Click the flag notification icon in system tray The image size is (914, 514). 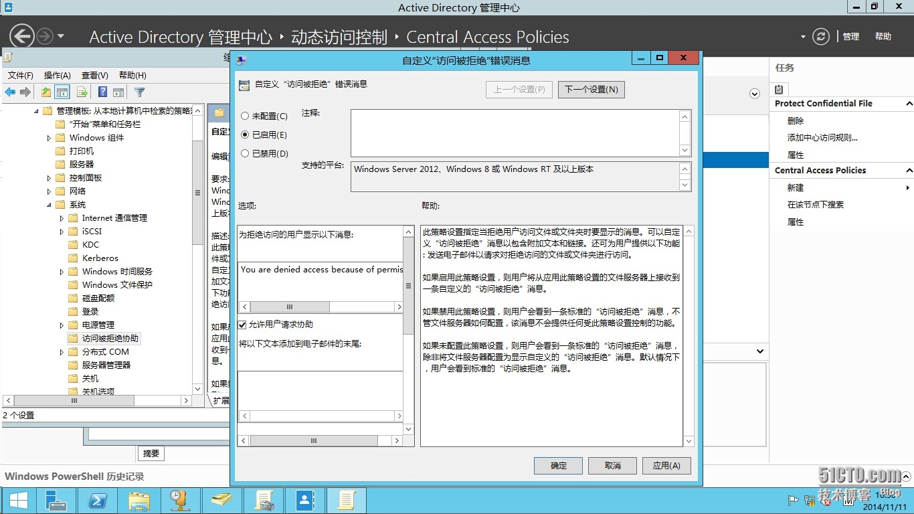(794, 499)
